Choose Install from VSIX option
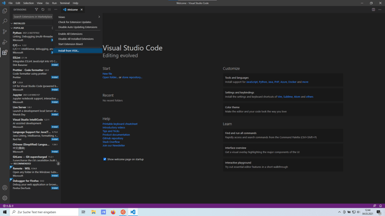Image resolution: width=385 pixels, height=216 pixels. (78, 51)
